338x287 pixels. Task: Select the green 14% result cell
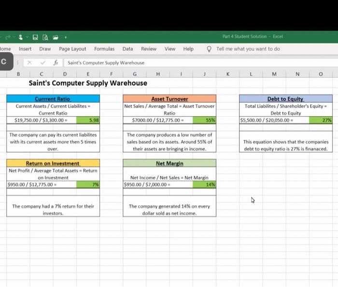pos(204,184)
